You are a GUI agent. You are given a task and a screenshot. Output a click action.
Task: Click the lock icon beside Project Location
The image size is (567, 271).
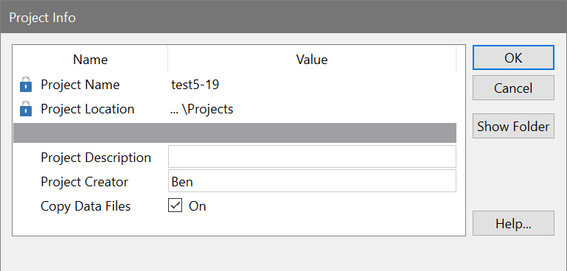pyautogui.click(x=25, y=109)
